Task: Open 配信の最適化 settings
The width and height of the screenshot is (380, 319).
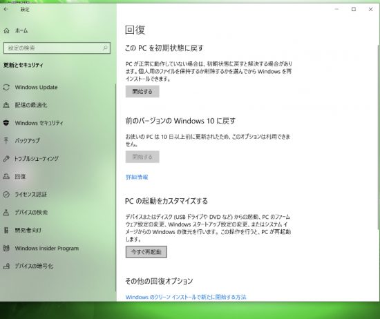Action: coord(31,105)
